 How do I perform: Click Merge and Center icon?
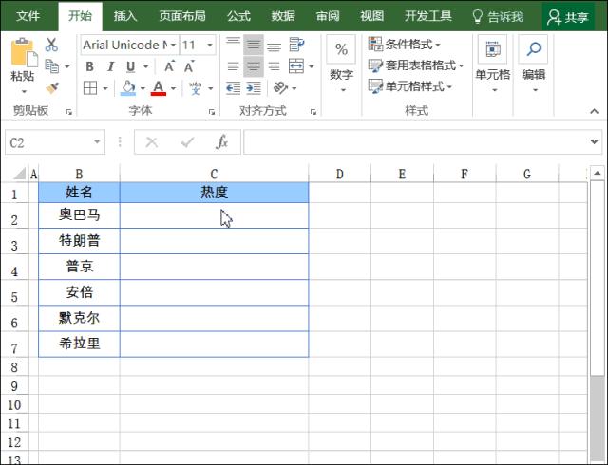pos(296,66)
